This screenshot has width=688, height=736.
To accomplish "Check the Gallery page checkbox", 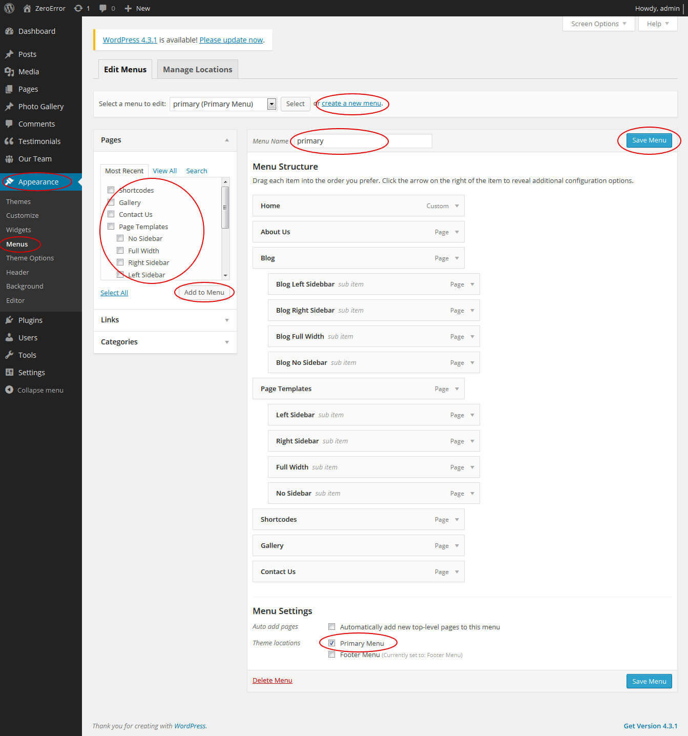I will tap(111, 202).
